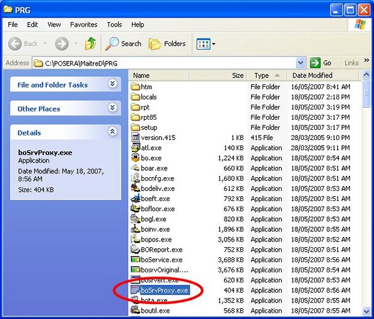374x319 pixels.
Task: Click the version.415 file icon
Action: click(x=135, y=137)
